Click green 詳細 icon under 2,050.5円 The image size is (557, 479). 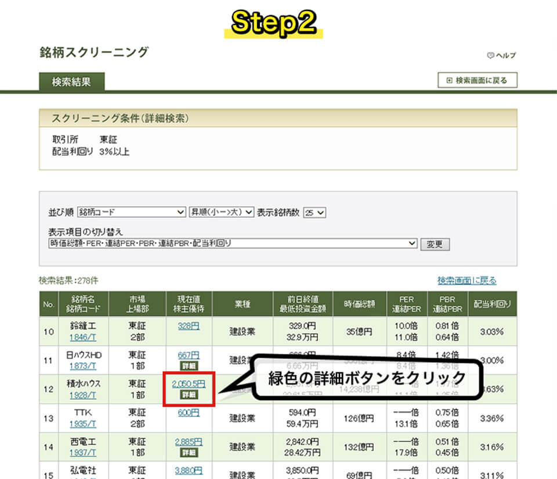[189, 394]
